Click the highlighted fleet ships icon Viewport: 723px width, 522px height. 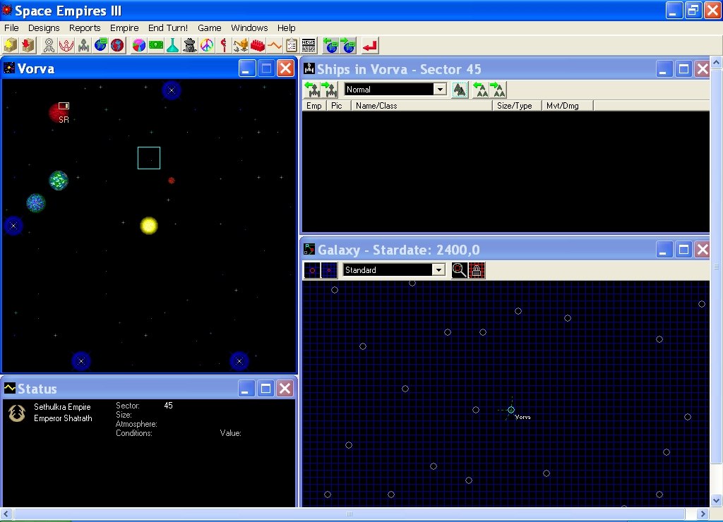459,90
